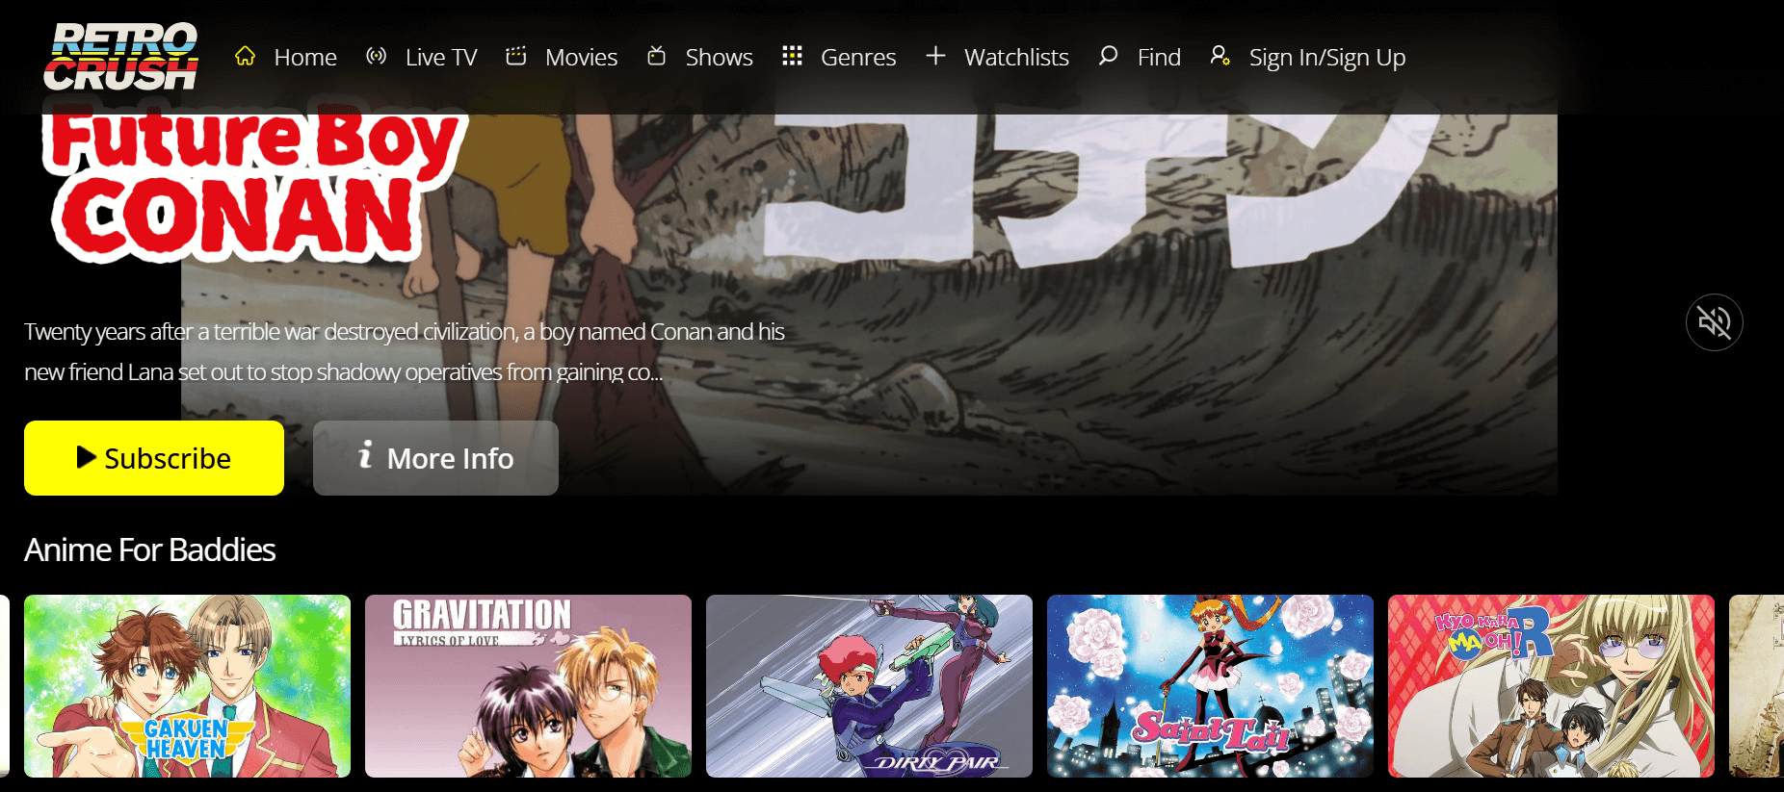Click the Sign In user icon
The height and width of the screenshot is (792, 1784).
1220,57
